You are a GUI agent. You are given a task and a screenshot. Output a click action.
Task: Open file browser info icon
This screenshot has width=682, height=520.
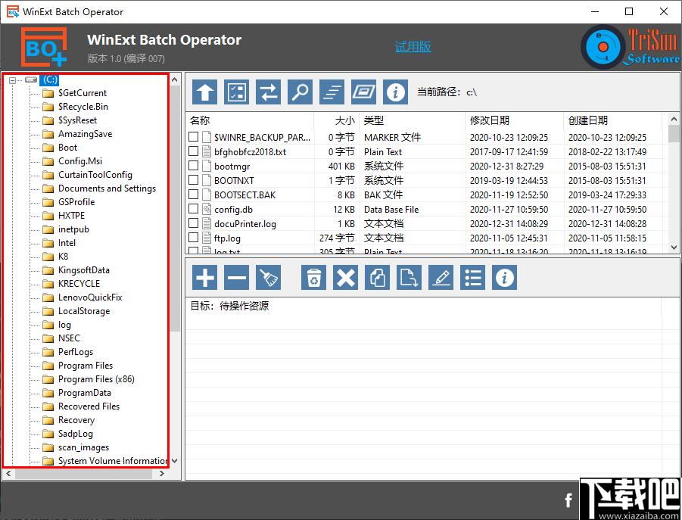395,92
